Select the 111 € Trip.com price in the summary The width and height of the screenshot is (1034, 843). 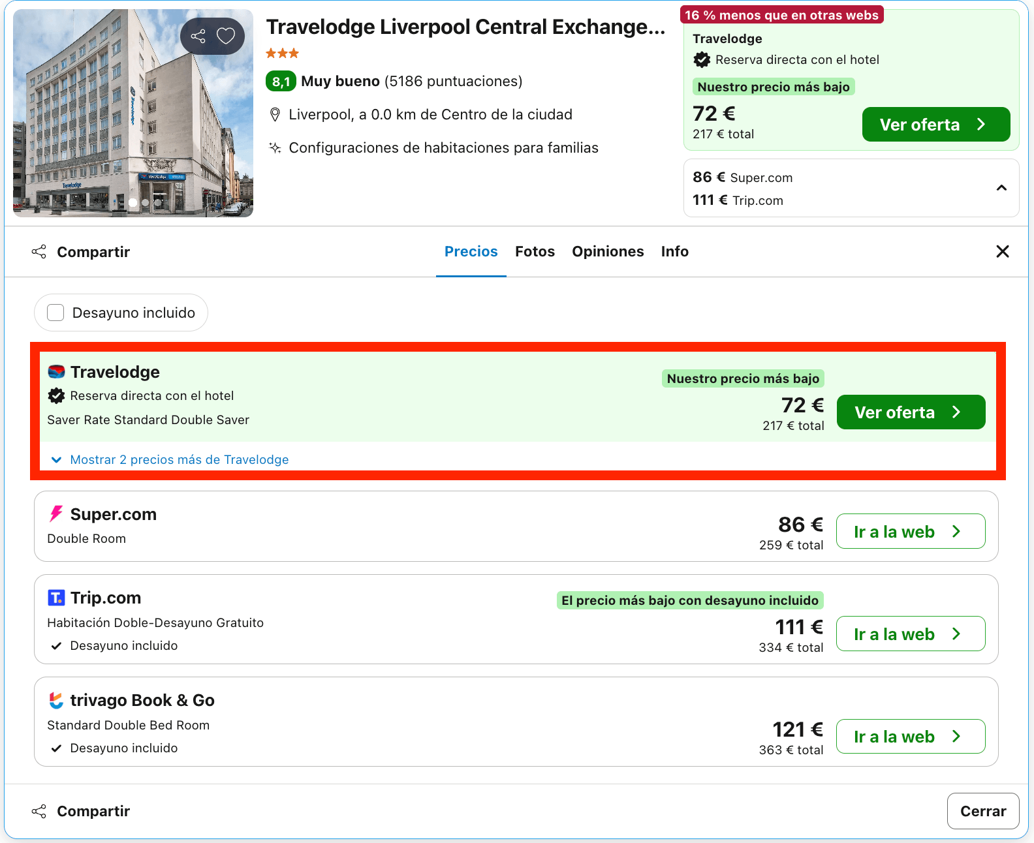point(738,200)
